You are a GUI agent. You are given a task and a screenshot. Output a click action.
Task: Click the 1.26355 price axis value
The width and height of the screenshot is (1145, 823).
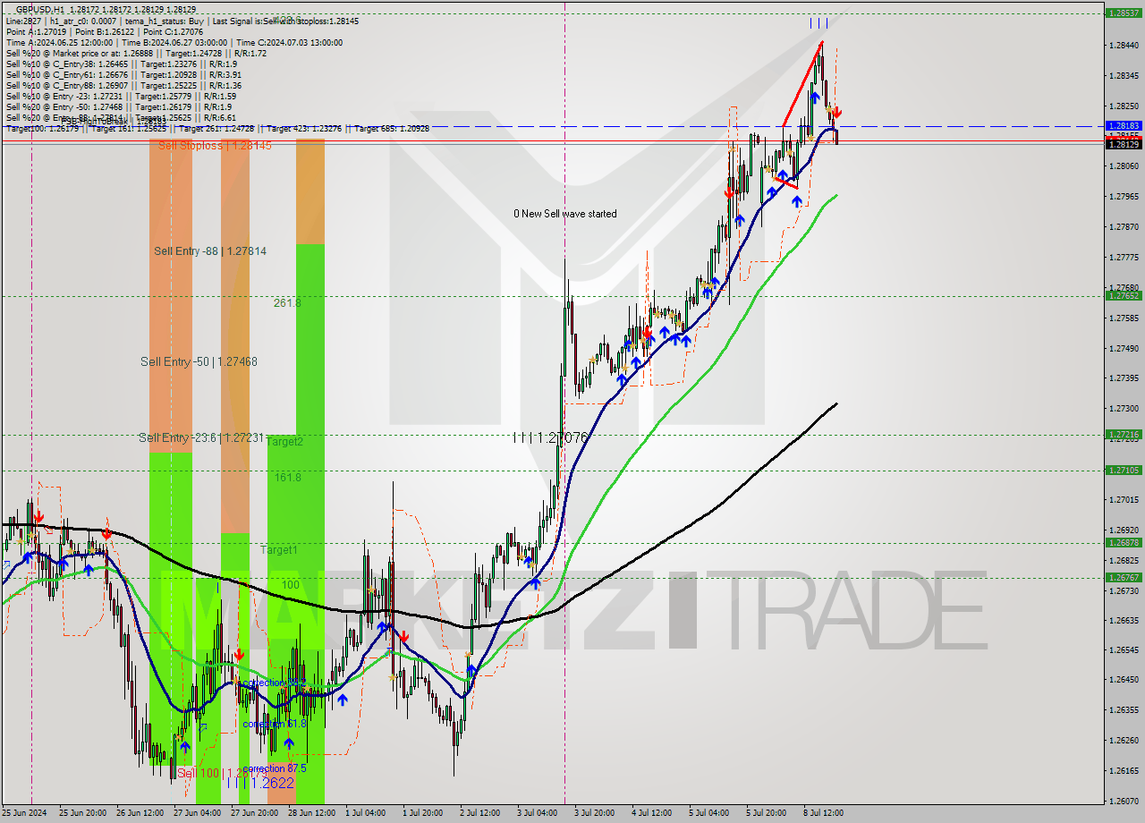tap(1124, 710)
